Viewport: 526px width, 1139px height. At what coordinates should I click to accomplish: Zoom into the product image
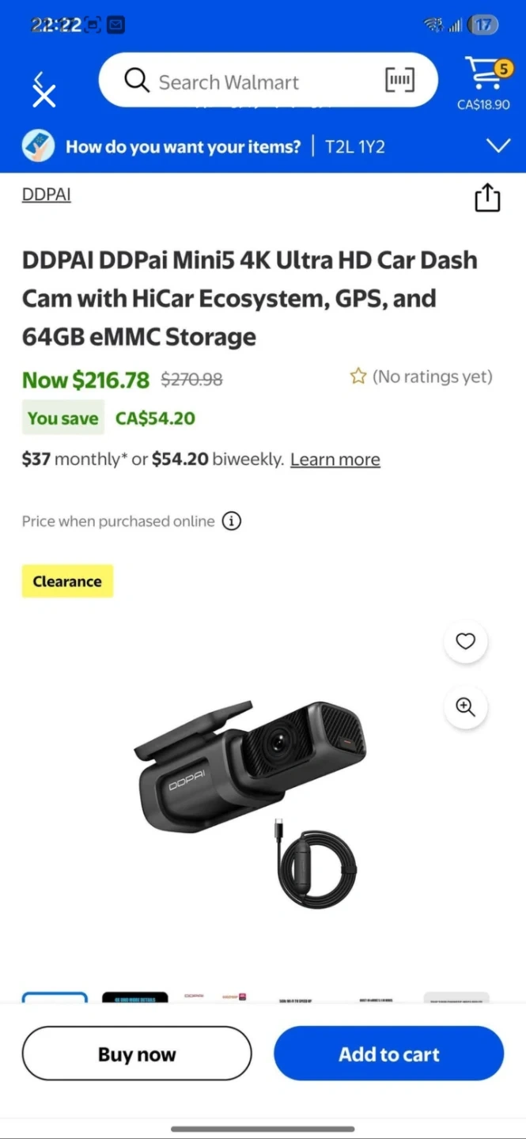tap(465, 707)
